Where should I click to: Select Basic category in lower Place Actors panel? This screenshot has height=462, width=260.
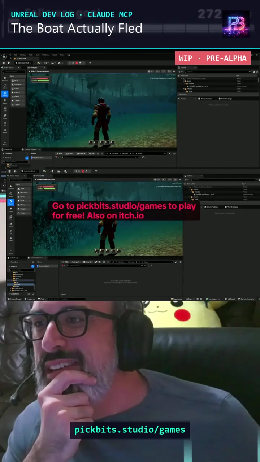(11, 202)
